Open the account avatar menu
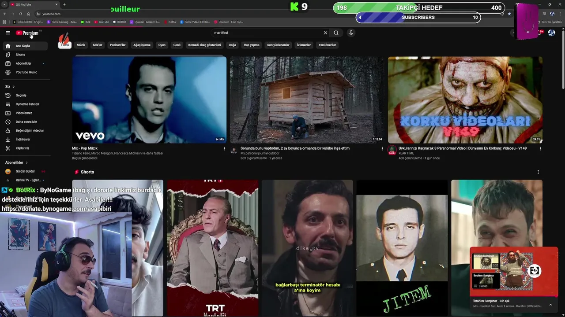Image resolution: width=565 pixels, height=317 pixels. (x=551, y=33)
